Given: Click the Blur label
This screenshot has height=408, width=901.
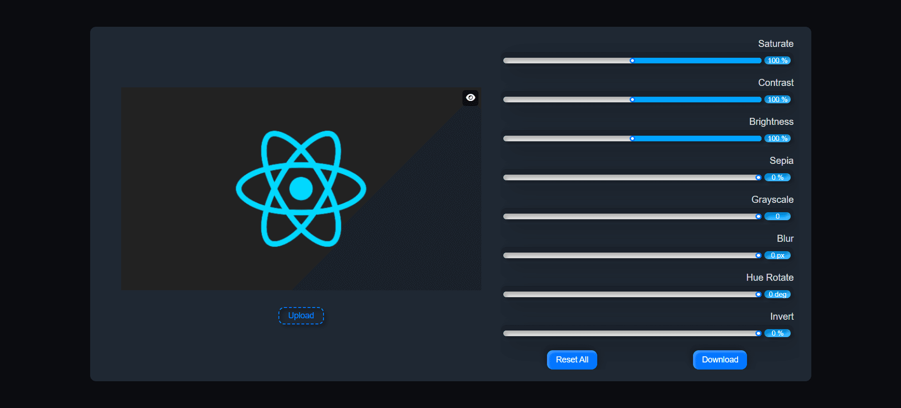Looking at the screenshot, I should [785, 239].
